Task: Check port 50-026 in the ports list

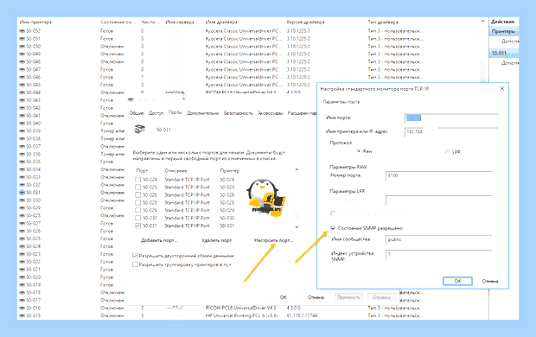Action: (137, 194)
